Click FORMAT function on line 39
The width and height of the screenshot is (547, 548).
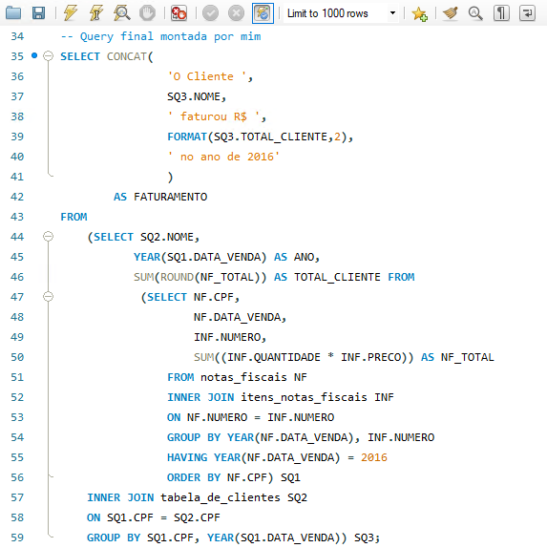coord(187,137)
